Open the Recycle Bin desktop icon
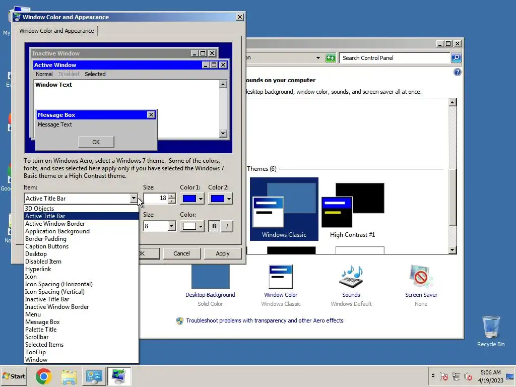Image resolution: width=516 pixels, height=387 pixels. point(491,332)
